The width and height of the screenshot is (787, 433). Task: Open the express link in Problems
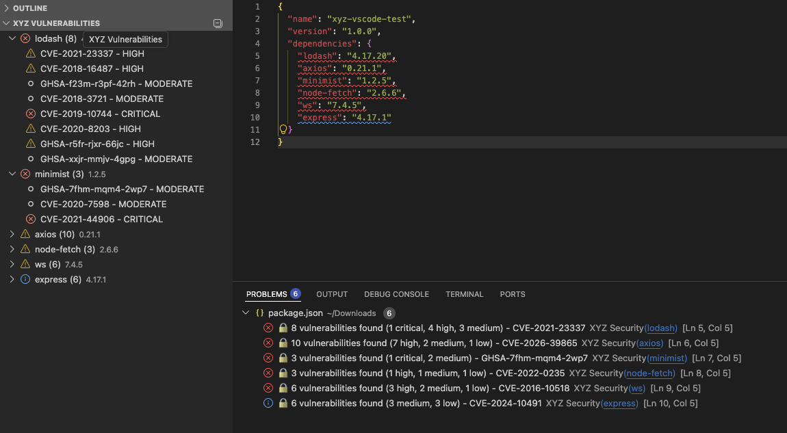point(620,404)
